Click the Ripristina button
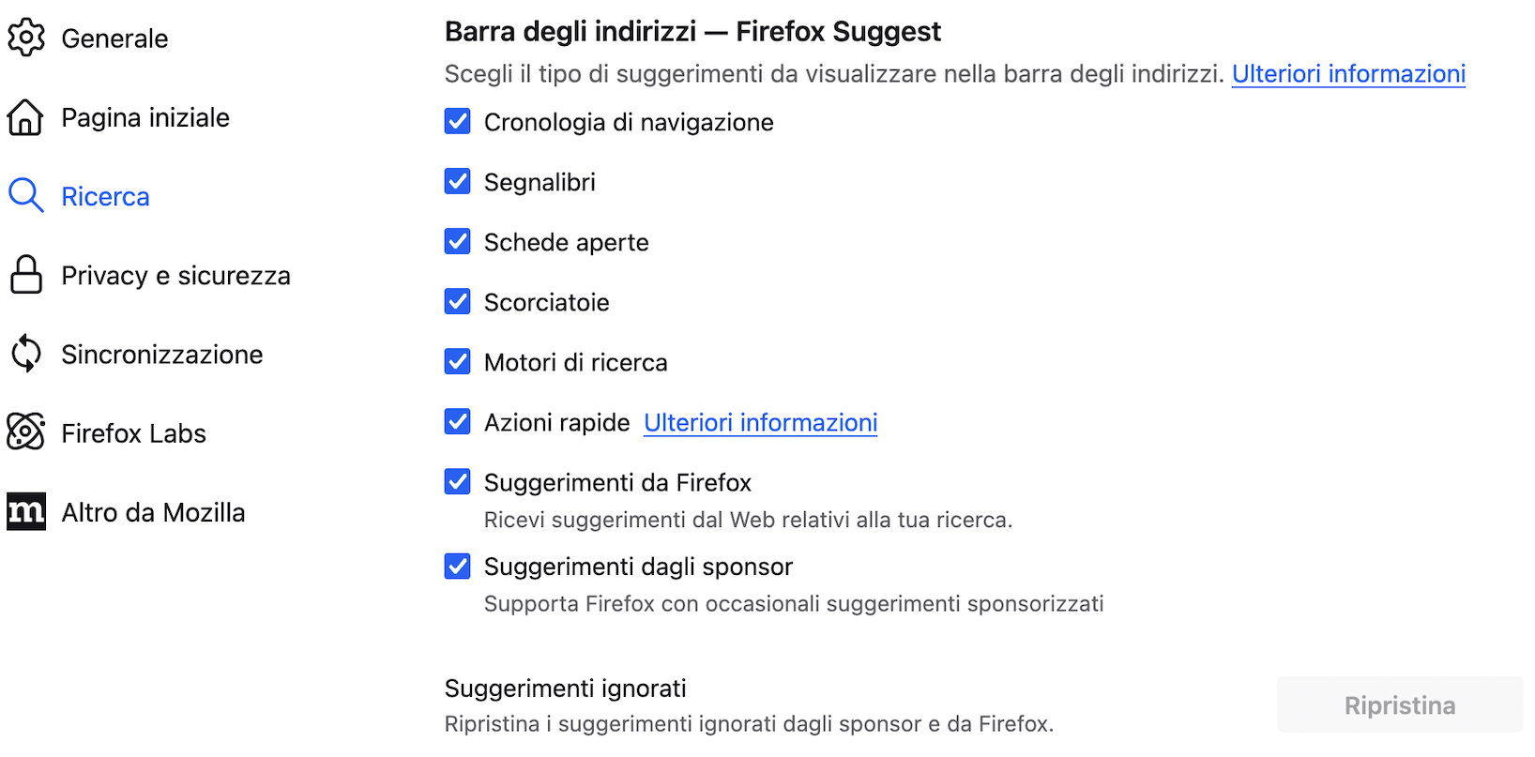This screenshot has height=757, width=1535. [x=1399, y=704]
